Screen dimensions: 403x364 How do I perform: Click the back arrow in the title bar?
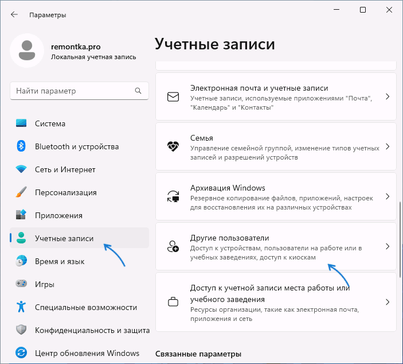click(x=14, y=15)
